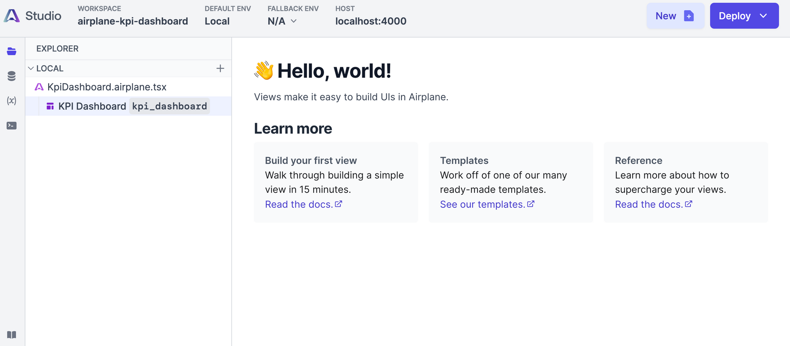This screenshot has width=790, height=346.
Task: Click the KPI Dashboard view icon
Action: [x=50, y=106]
